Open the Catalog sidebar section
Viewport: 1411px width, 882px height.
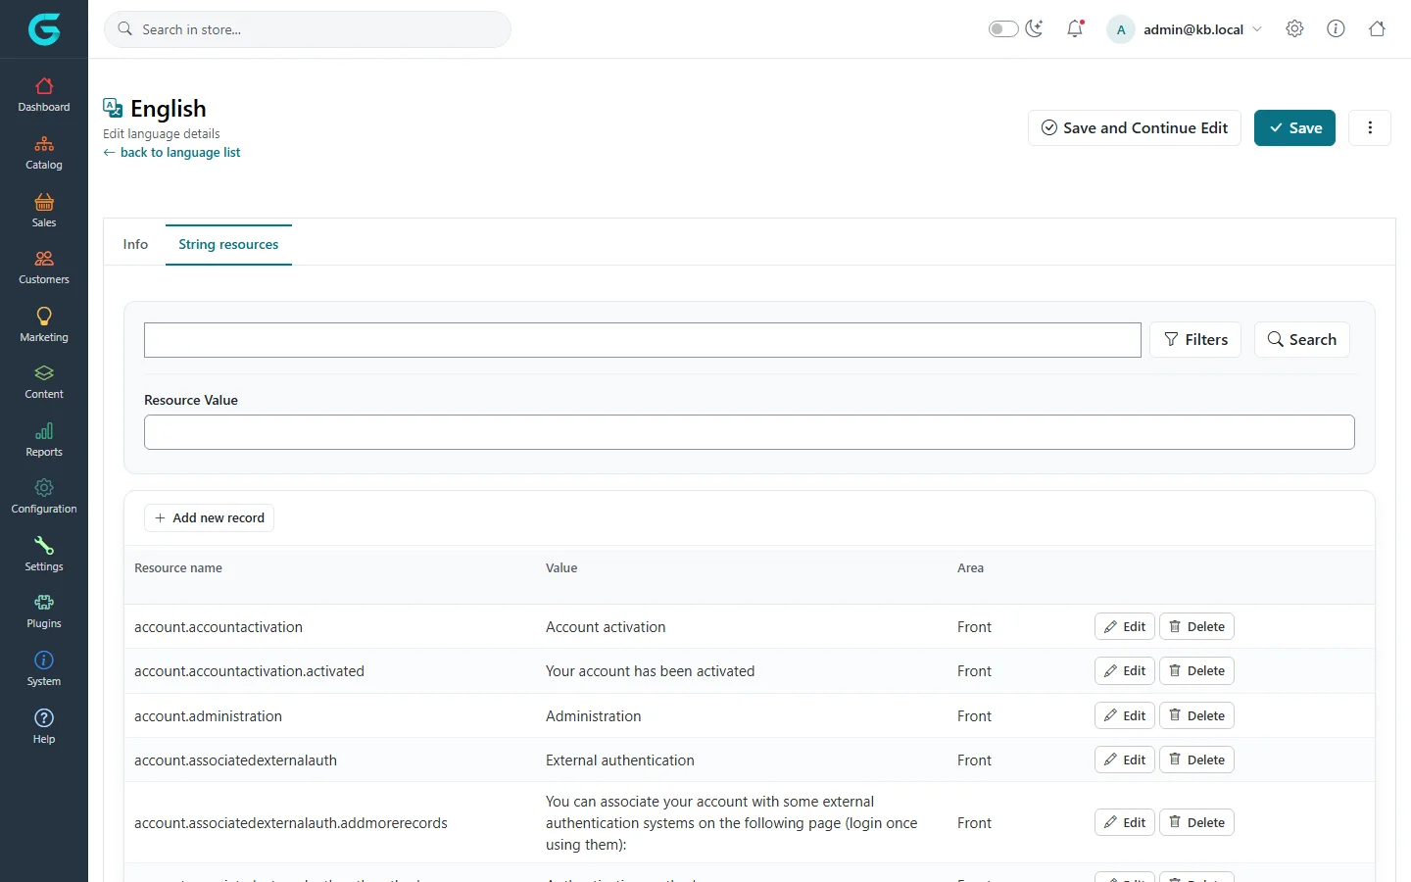click(44, 153)
